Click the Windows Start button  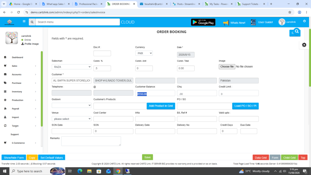[x=5, y=171]
